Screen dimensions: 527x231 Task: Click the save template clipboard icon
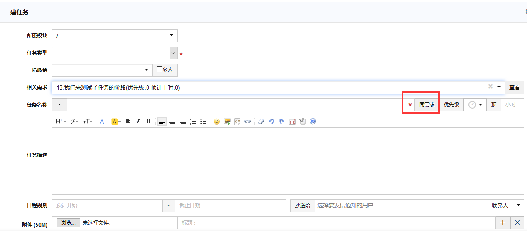pyautogui.click(x=302, y=122)
